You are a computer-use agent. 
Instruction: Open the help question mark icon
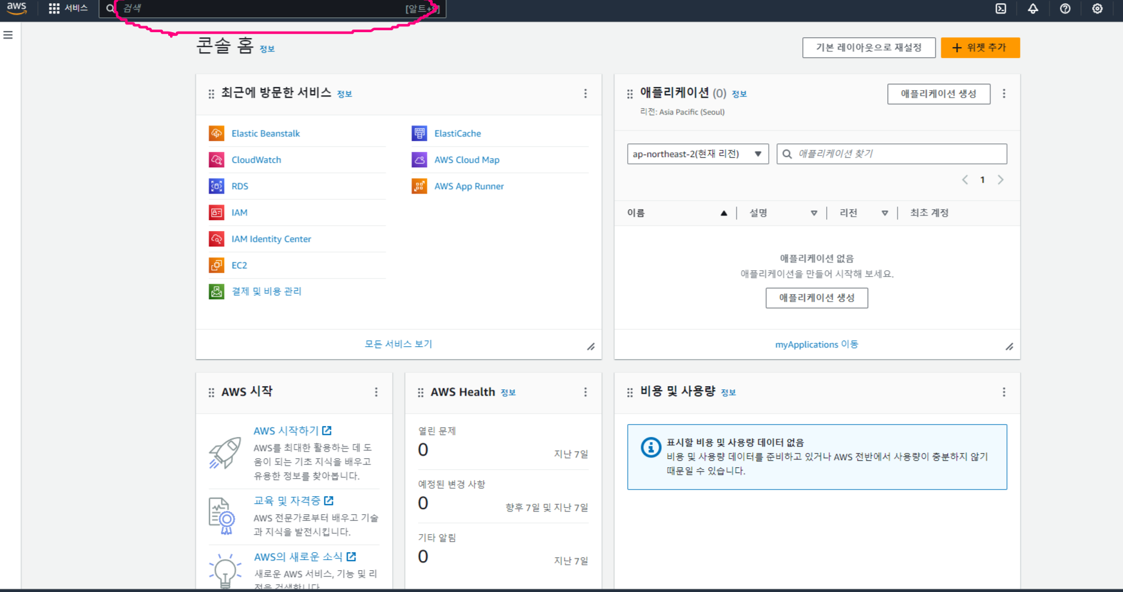pos(1065,8)
